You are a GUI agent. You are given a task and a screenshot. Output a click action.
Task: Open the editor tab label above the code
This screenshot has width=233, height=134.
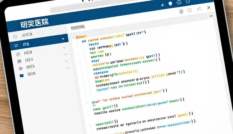coord(78,27)
